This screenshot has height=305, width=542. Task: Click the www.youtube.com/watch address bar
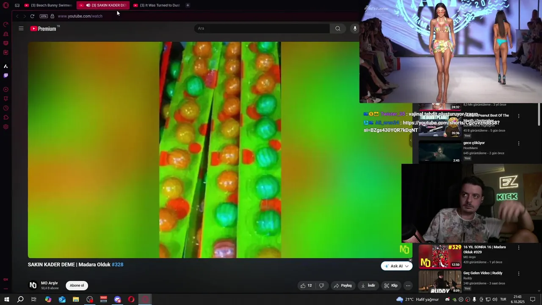[x=80, y=16]
